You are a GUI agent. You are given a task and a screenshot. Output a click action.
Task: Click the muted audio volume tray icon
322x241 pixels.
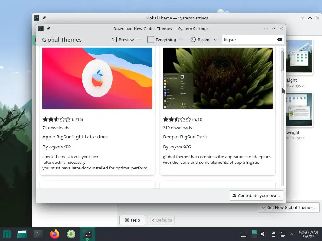pyautogui.click(x=264, y=234)
